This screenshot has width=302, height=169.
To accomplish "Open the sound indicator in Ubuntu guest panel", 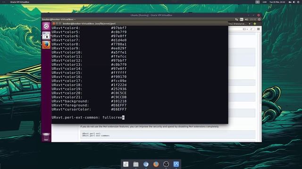I will pos(246,19).
